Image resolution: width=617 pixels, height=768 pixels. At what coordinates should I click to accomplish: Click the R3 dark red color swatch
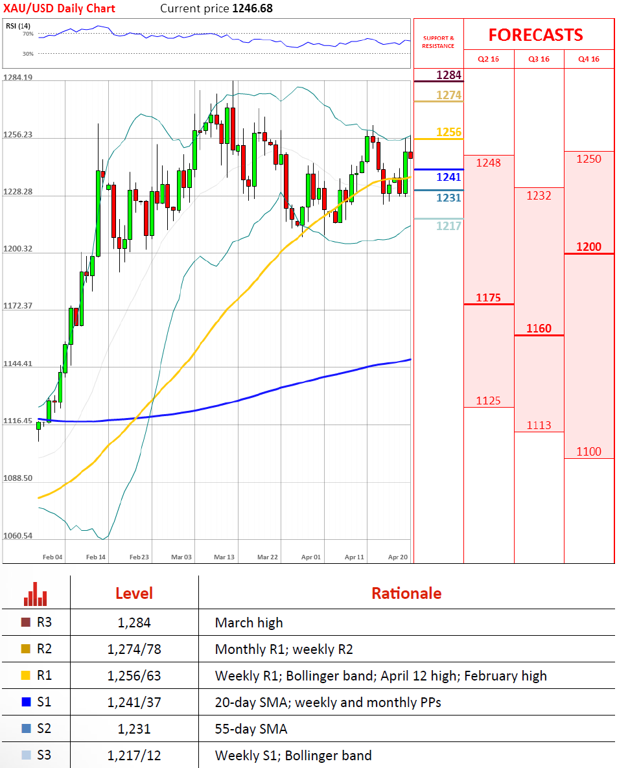coord(26,622)
